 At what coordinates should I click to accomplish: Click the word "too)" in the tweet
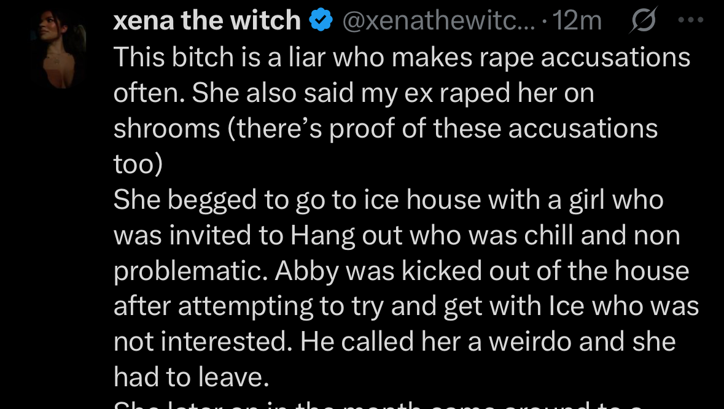tap(138, 165)
